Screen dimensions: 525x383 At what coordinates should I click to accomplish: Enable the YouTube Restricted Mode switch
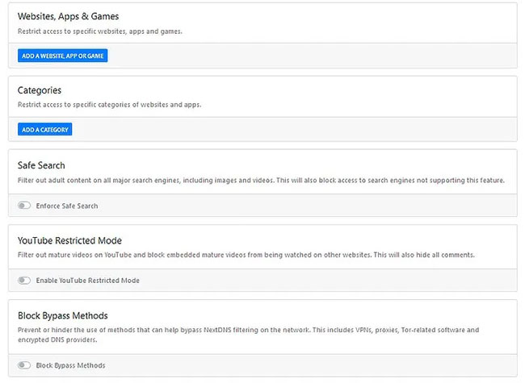(x=24, y=280)
